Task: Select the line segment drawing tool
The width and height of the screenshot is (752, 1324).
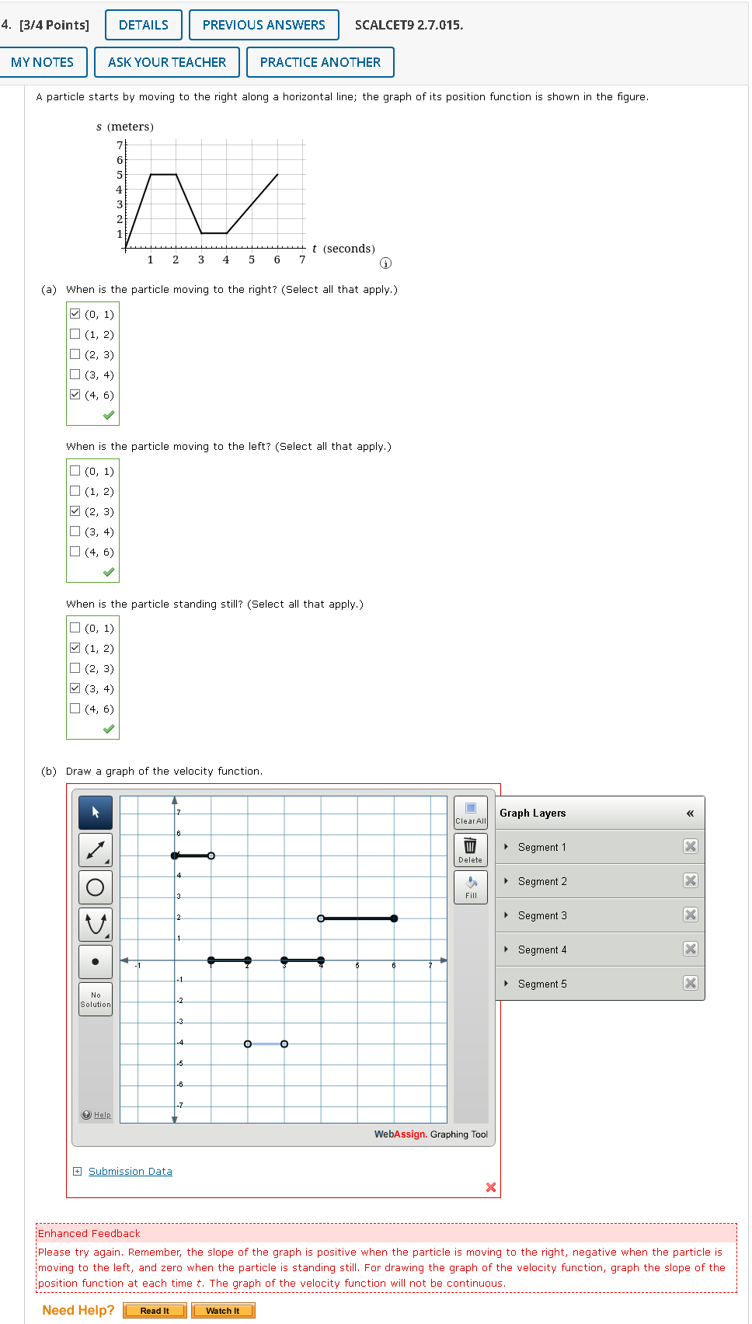Action: (96, 850)
